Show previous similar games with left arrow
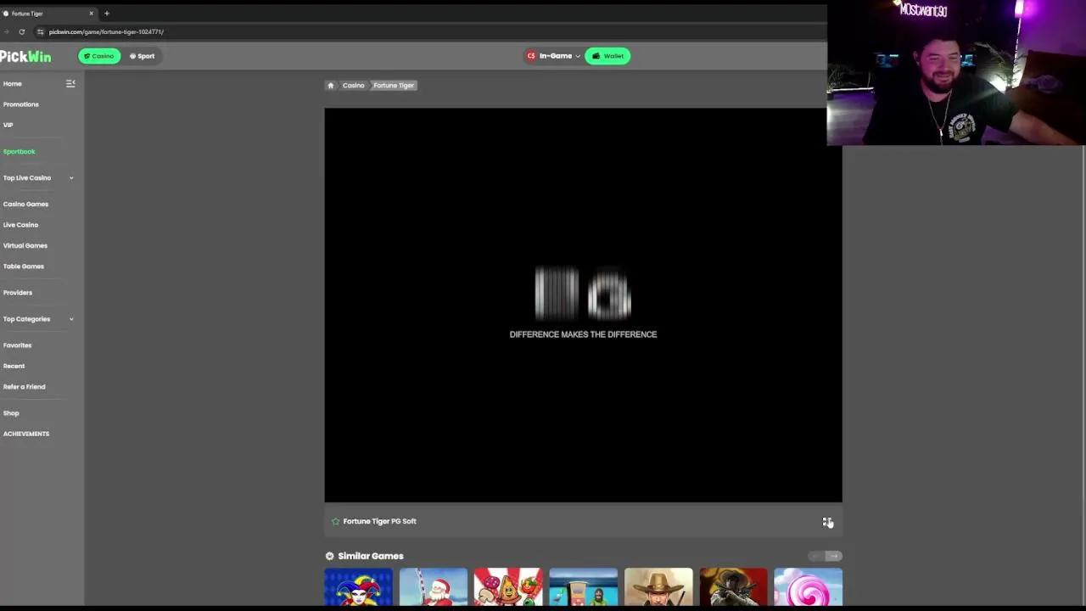This screenshot has width=1086, height=611. (815, 556)
